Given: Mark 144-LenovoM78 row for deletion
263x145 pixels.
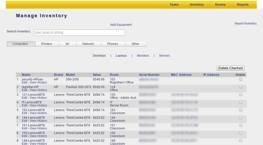Looking at the screenshot, I should [240, 118].
